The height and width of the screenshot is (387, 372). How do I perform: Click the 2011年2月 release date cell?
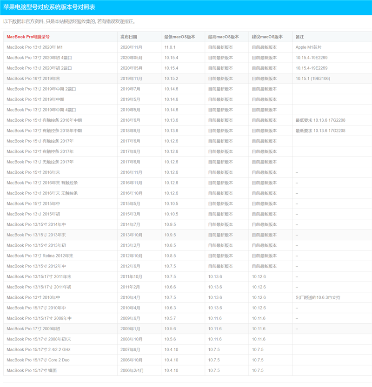(x=130, y=287)
